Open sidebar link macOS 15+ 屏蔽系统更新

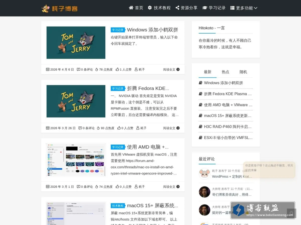click(228, 116)
